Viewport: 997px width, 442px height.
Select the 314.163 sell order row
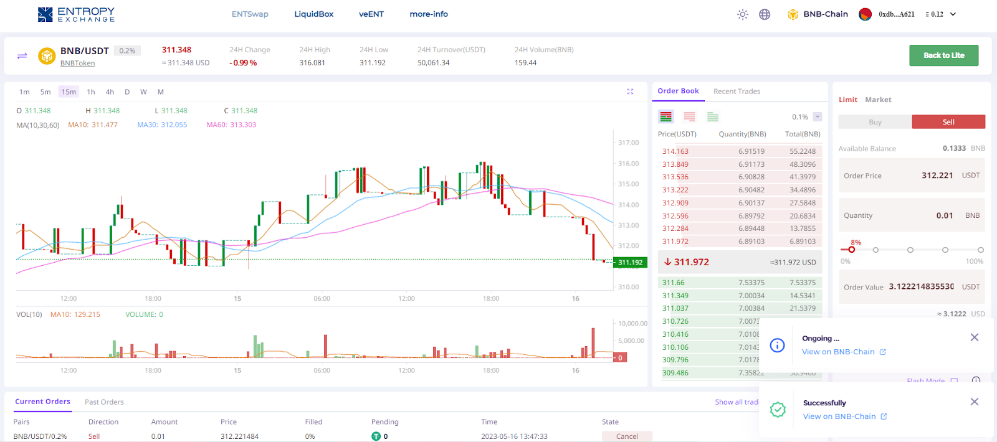pyautogui.click(x=740, y=151)
